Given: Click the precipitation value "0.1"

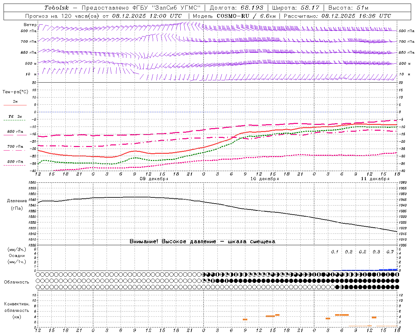Looking at the screenshot, I should pyautogui.click(x=335, y=252).
